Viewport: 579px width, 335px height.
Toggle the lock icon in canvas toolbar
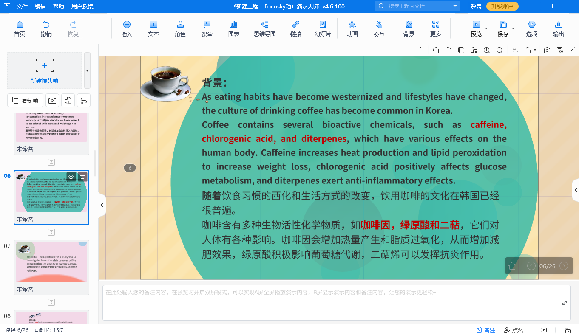(x=528, y=50)
